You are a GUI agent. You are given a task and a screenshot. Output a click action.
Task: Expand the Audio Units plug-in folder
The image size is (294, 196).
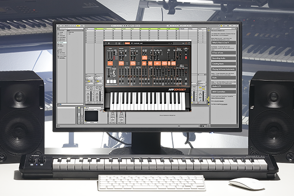[x=71, y=32]
